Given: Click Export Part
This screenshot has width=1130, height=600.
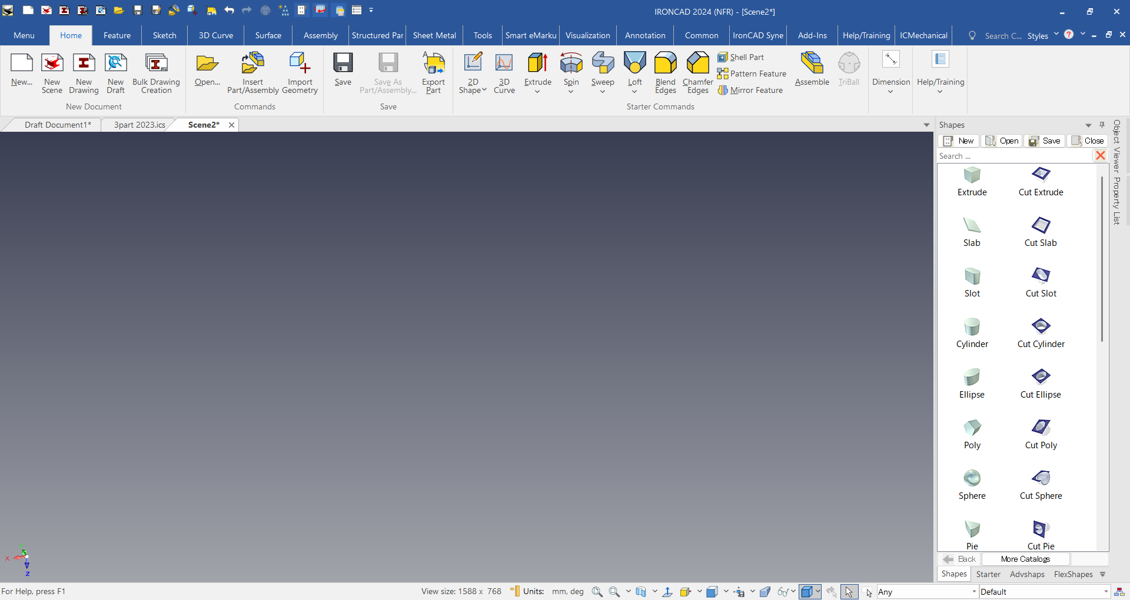Looking at the screenshot, I should [433, 73].
